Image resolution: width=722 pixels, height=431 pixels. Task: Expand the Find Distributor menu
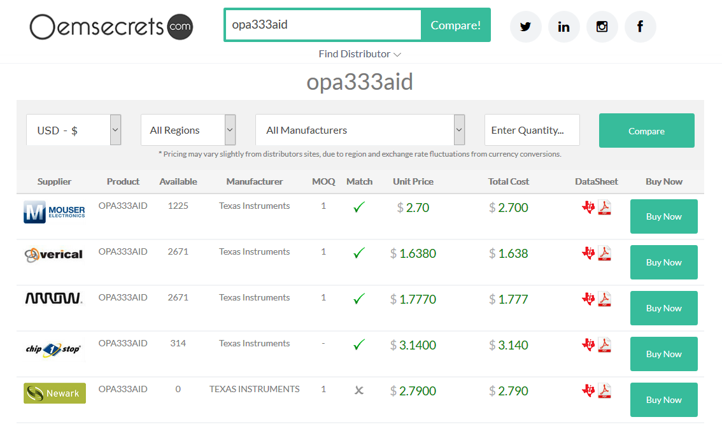coord(360,54)
